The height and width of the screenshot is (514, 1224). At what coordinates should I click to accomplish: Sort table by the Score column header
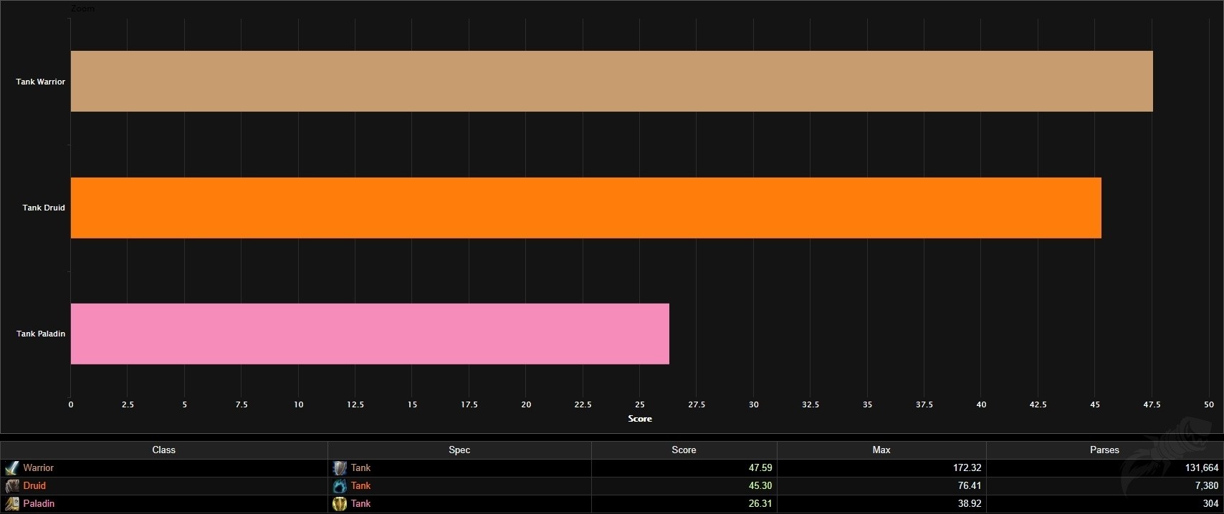(x=684, y=450)
